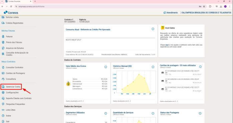
Task: Click the 'aqui' survey link
Action: (x=167, y=45)
